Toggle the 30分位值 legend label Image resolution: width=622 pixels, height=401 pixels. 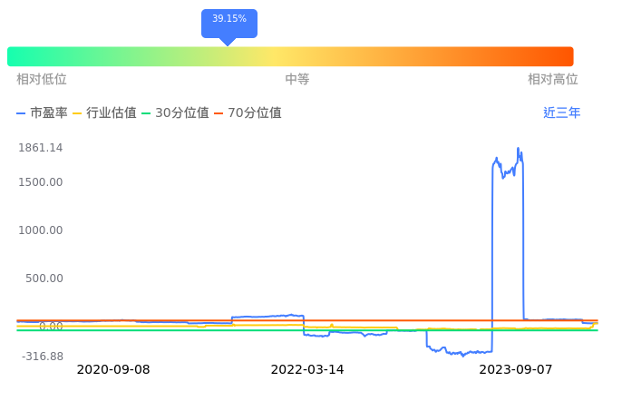click(x=182, y=113)
